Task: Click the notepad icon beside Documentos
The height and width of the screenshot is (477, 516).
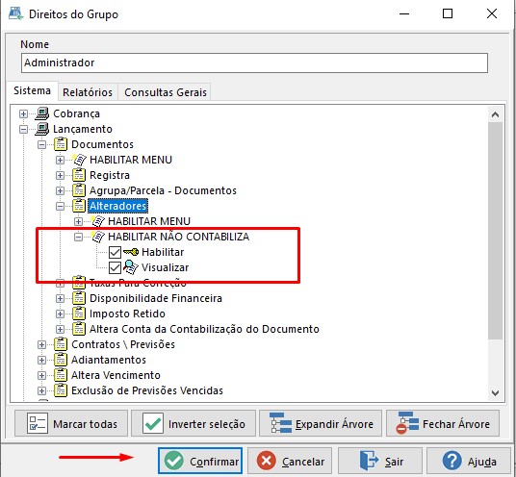Action: [61, 144]
